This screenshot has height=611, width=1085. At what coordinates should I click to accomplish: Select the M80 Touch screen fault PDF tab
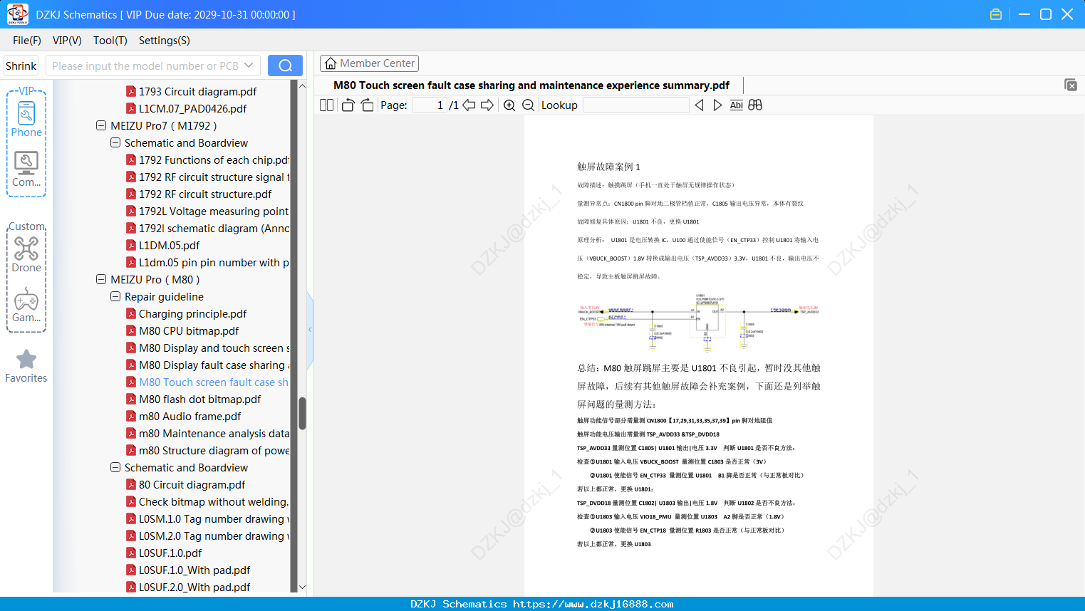pyautogui.click(x=531, y=85)
